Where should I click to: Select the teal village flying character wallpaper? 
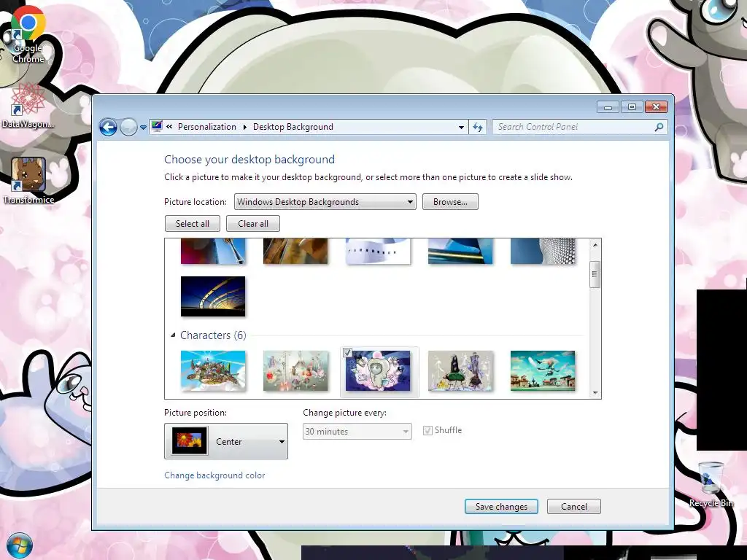tap(543, 370)
